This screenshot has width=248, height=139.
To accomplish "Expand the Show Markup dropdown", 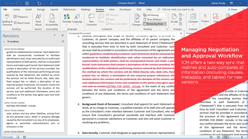I will click(x=154, y=20).
